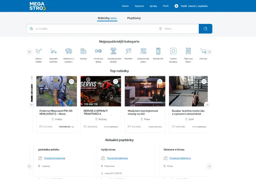Open Zprávy in top navigation

(153, 6)
